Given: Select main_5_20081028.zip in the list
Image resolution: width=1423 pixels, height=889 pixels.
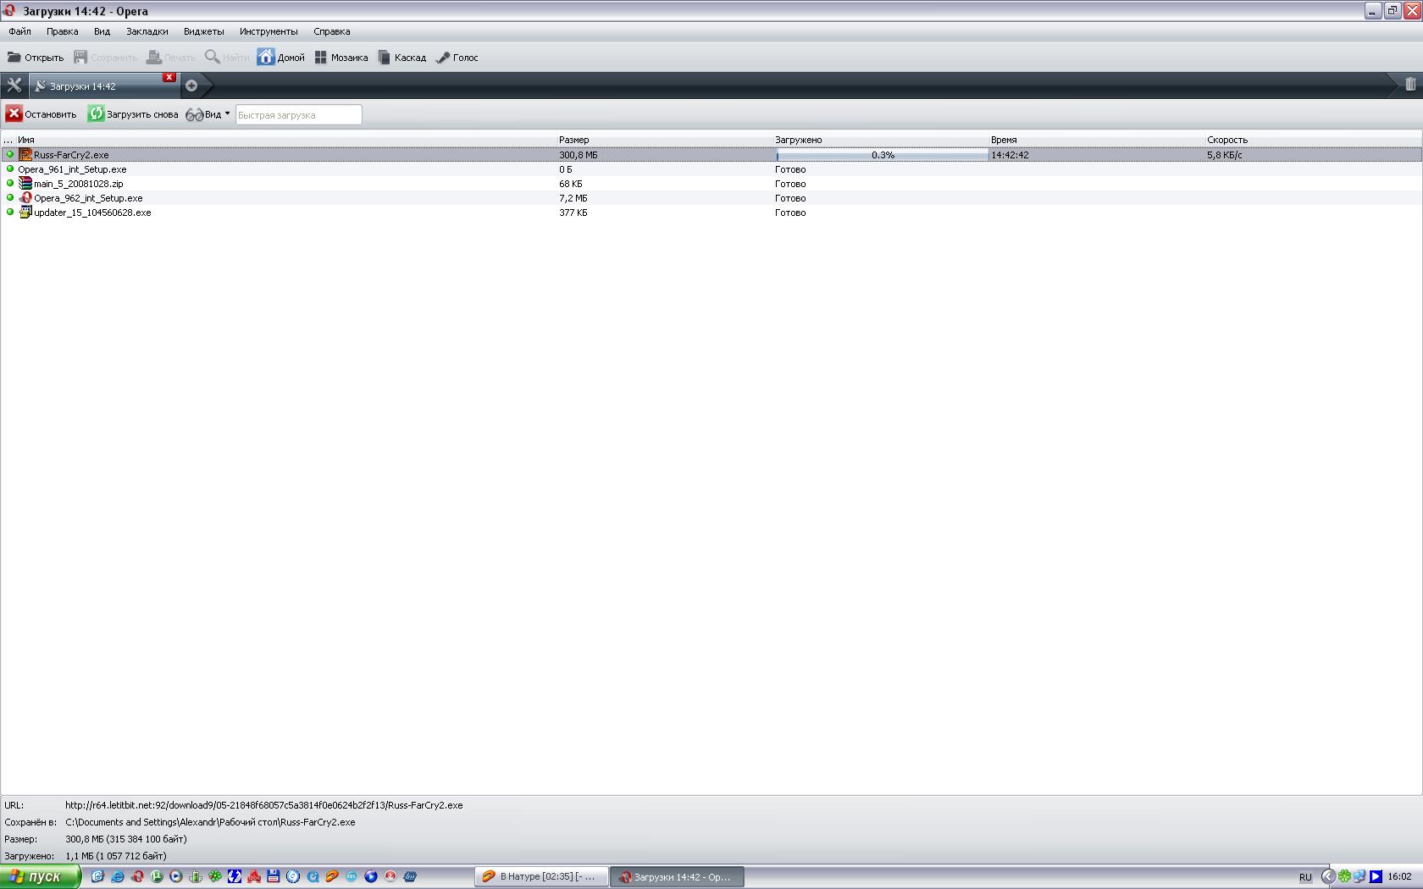Looking at the screenshot, I should pyautogui.click(x=78, y=184).
